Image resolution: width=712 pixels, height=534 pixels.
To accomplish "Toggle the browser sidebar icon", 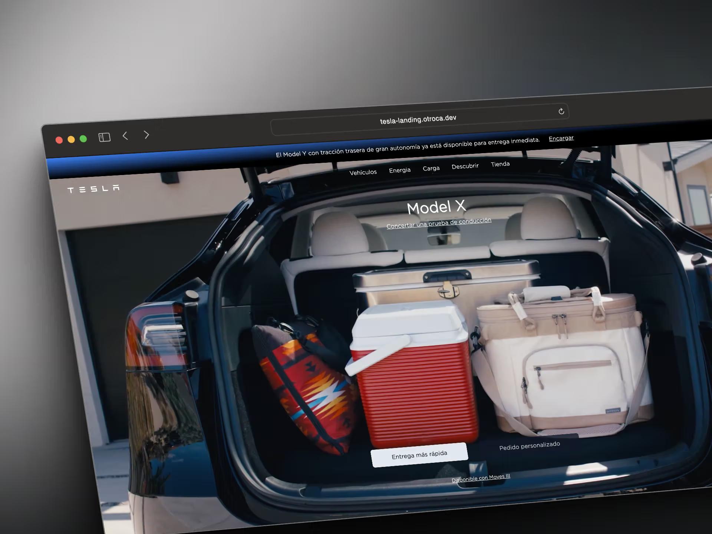I will [105, 138].
